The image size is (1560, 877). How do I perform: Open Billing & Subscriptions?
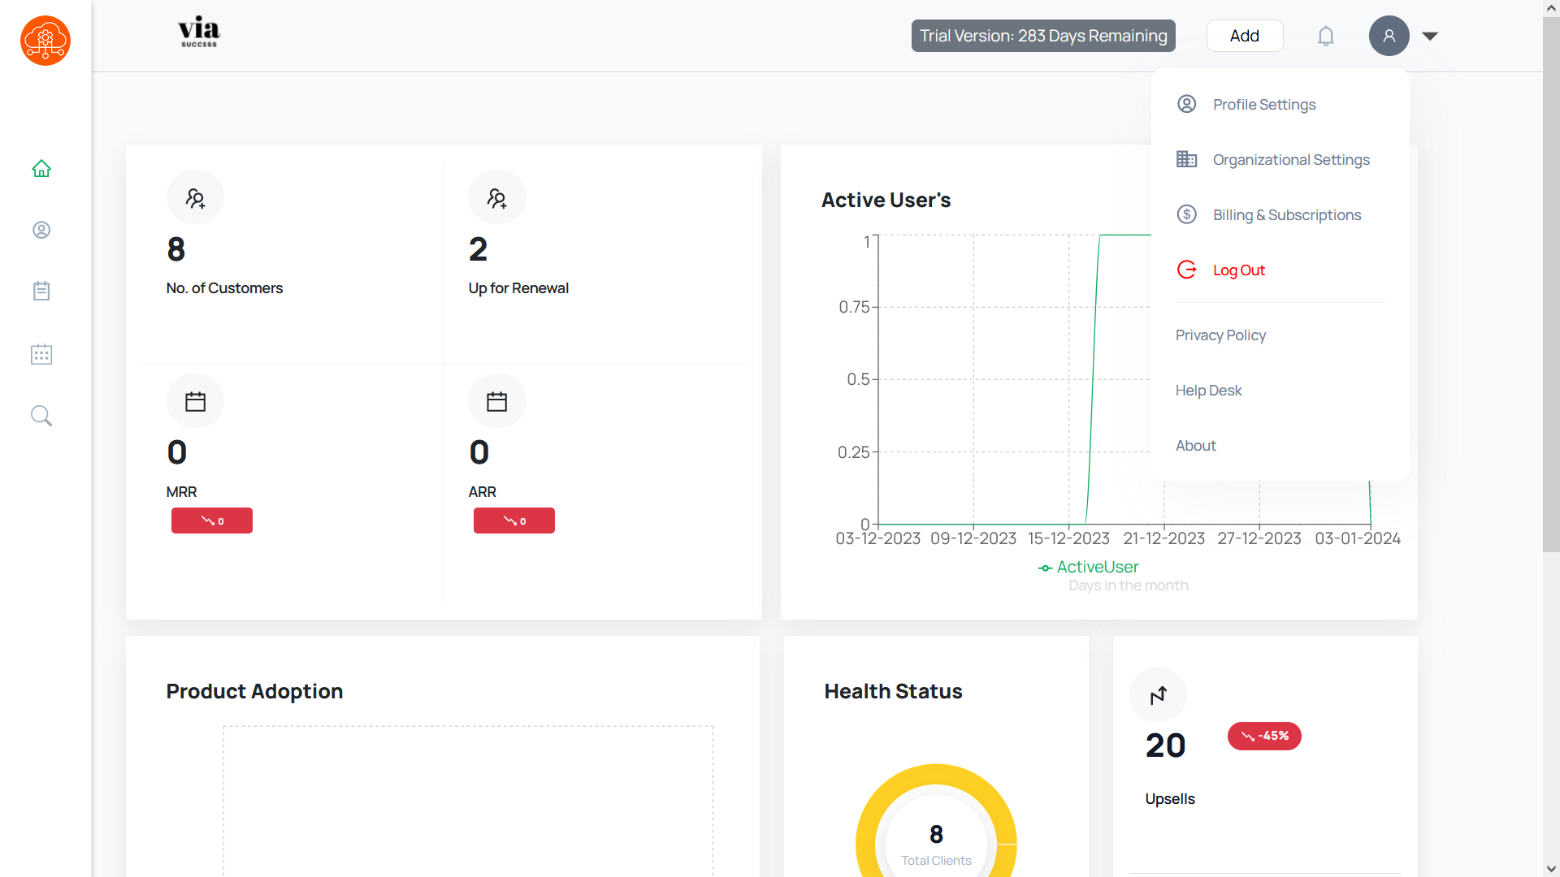tap(1286, 215)
